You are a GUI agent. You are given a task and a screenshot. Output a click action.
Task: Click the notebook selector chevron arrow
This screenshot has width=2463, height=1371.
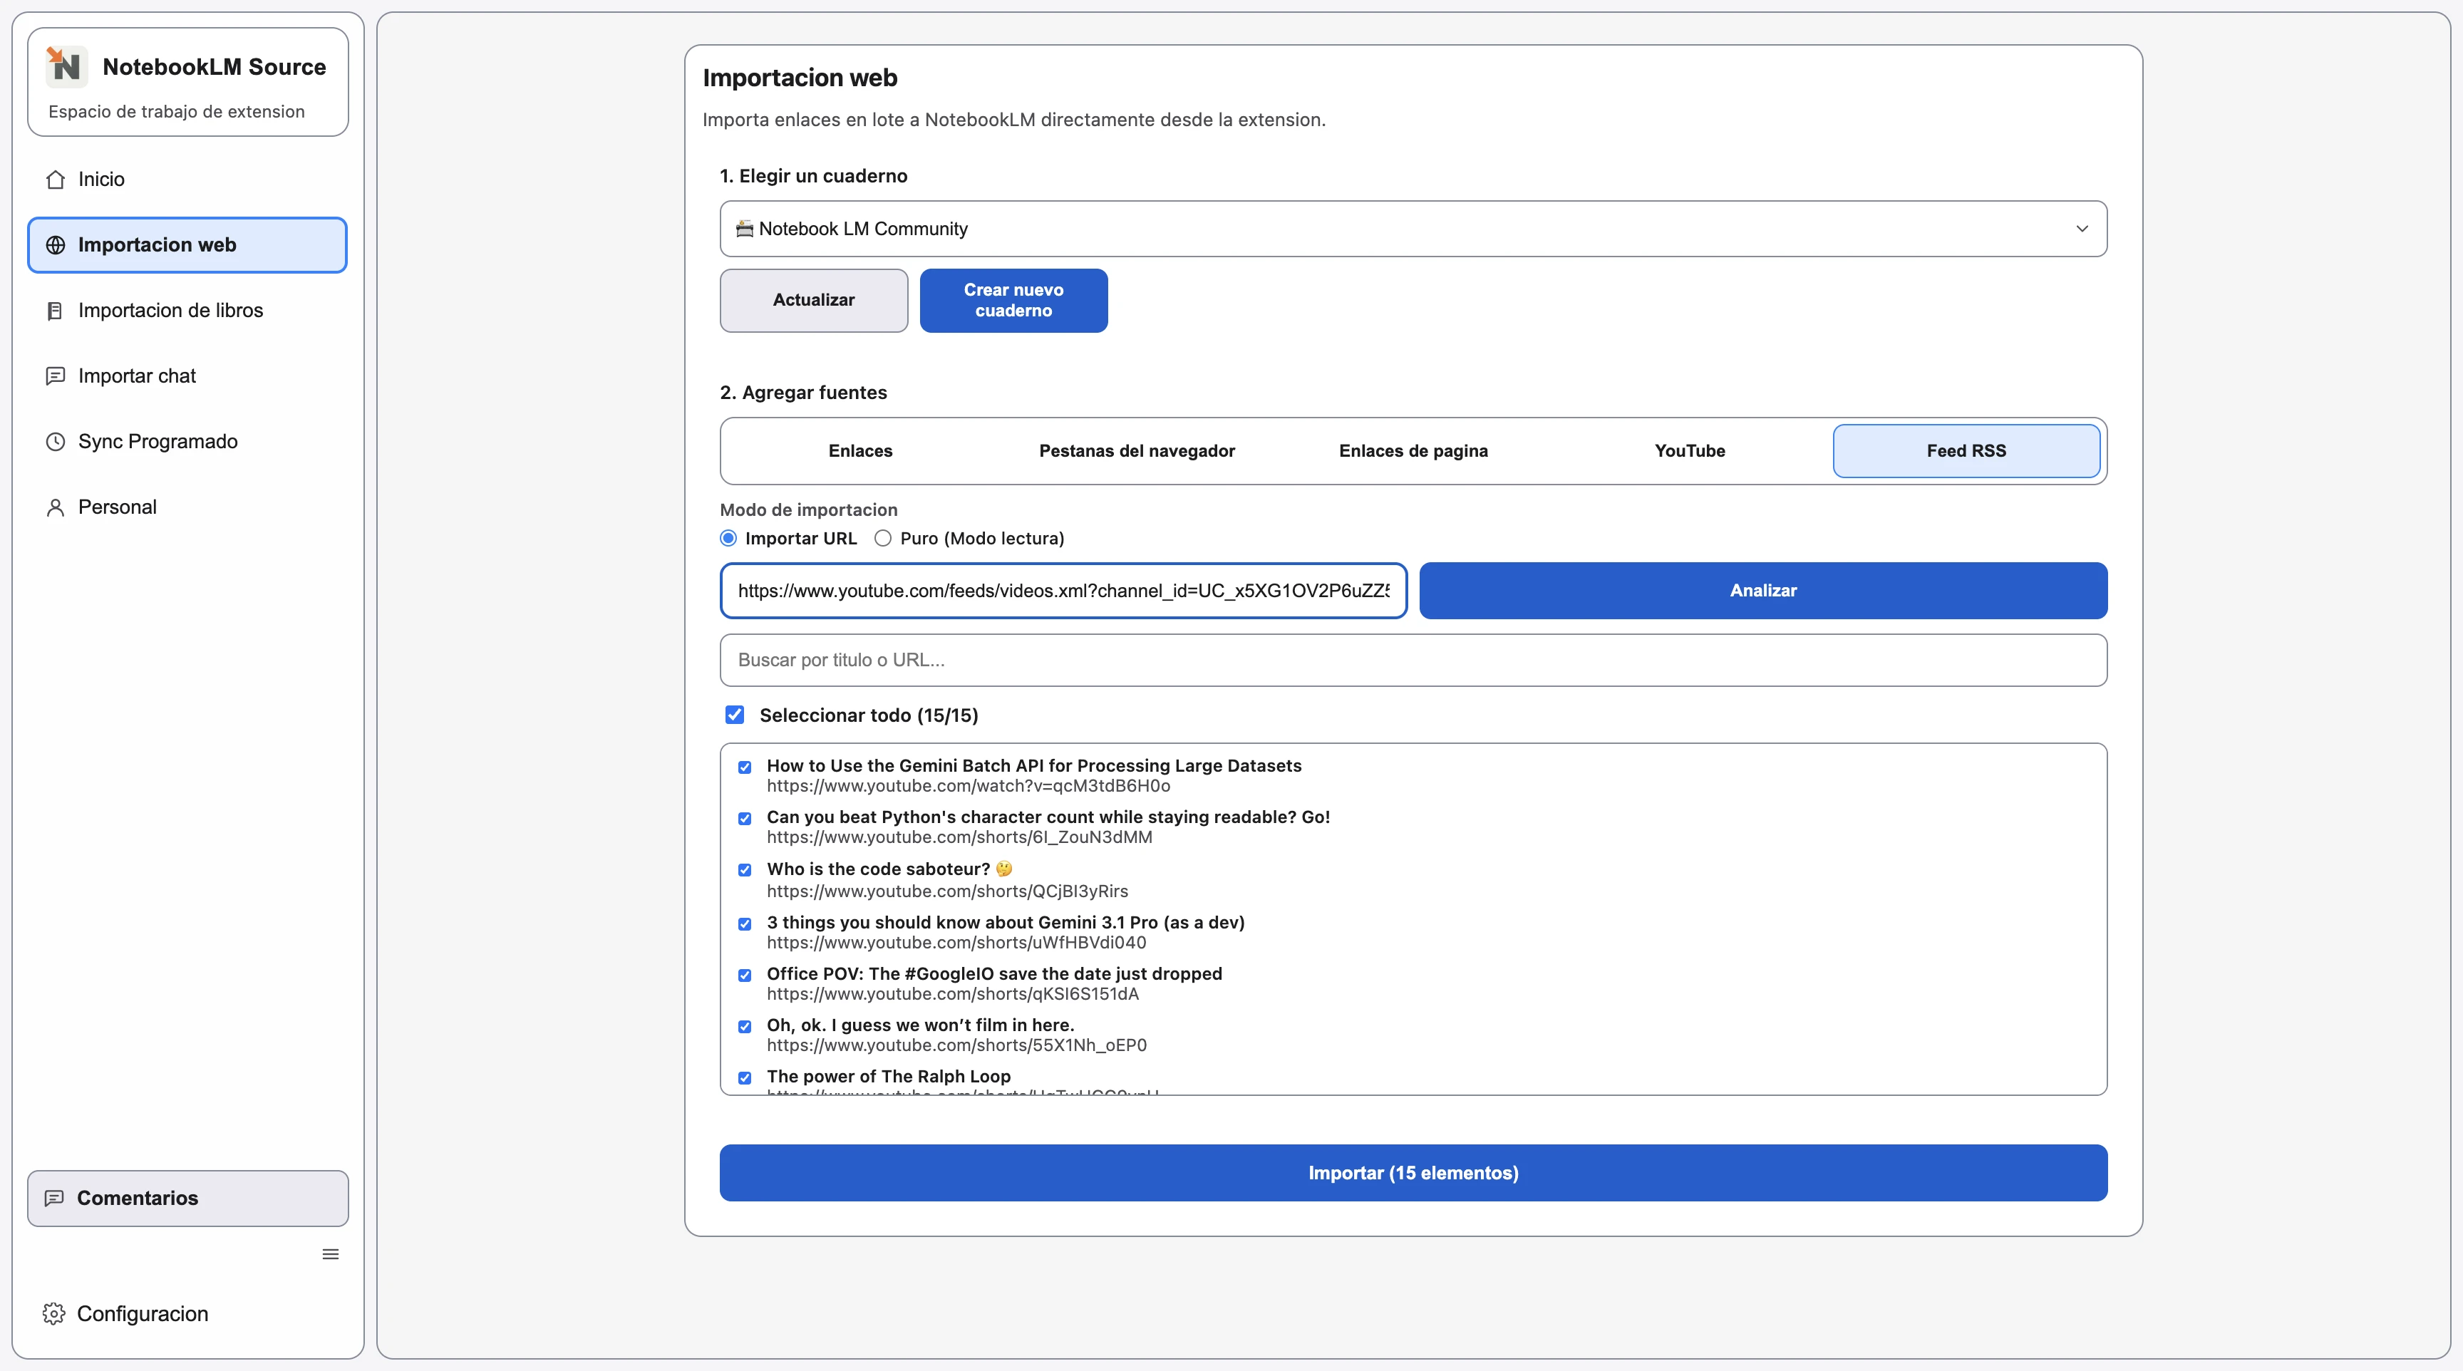pos(2082,229)
